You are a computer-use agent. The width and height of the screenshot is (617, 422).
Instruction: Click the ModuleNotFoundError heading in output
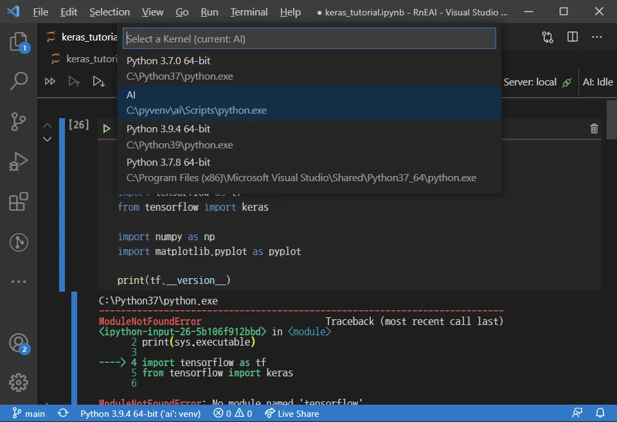coord(150,321)
